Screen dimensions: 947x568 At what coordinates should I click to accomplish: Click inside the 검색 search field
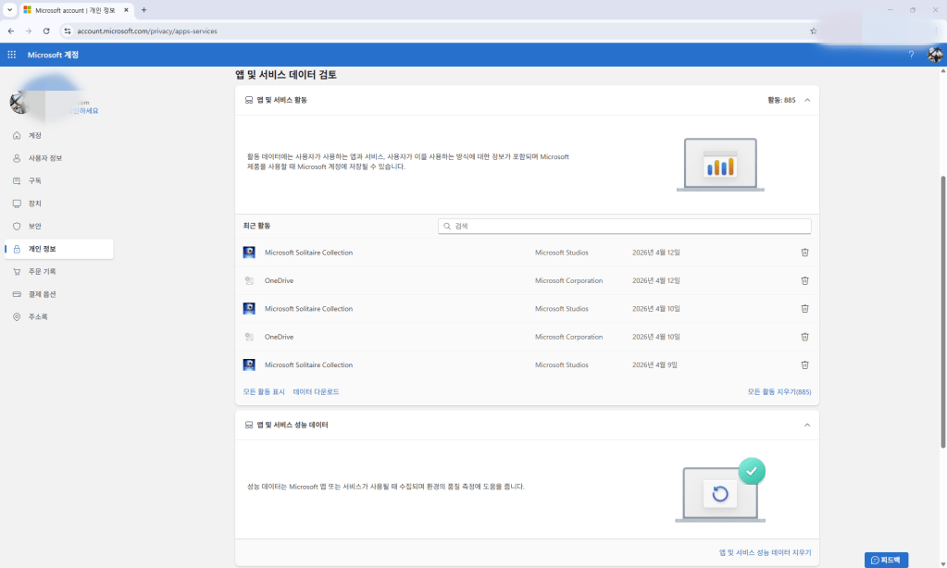click(625, 225)
